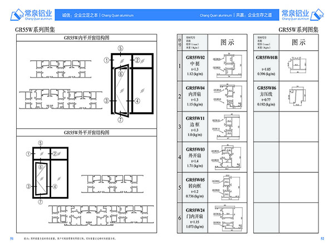Click the Chang Quan logo at top left
This screenshot has height=251, width=334.
tap(31, 15)
